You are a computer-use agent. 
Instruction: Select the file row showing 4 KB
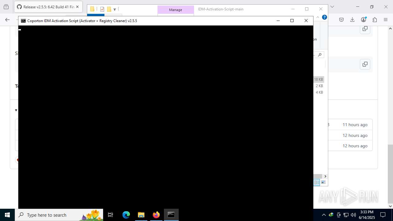pos(318,92)
